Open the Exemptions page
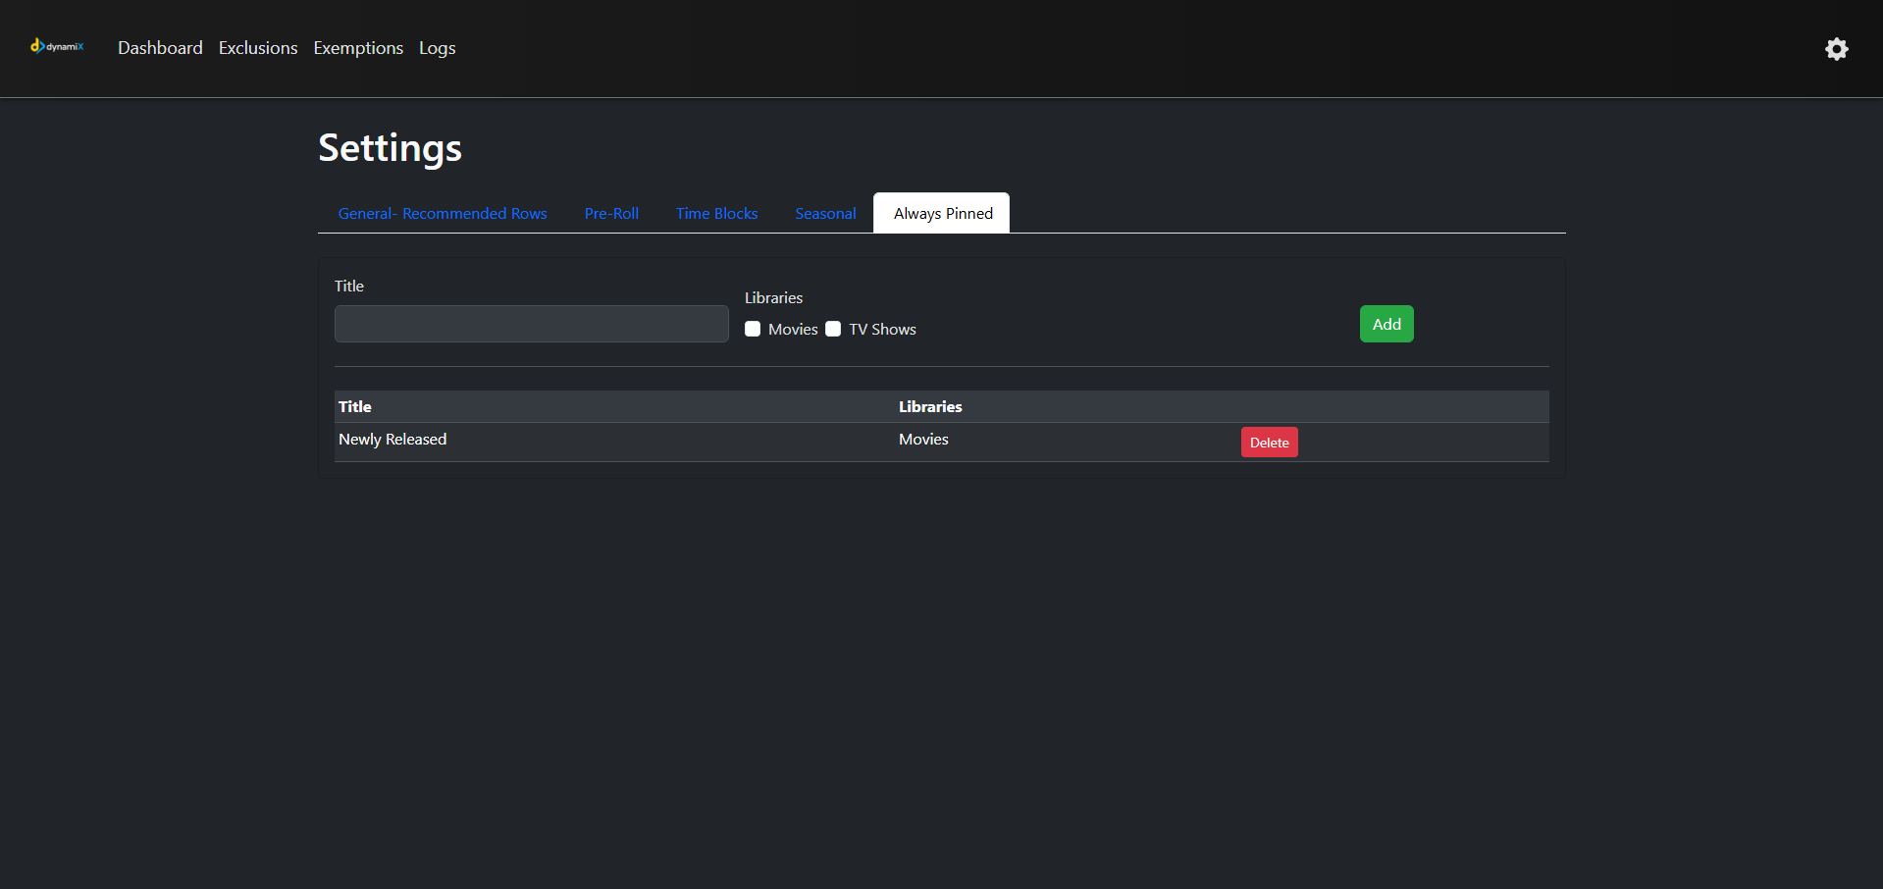Screen dimensions: 1883x889 (358, 48)
